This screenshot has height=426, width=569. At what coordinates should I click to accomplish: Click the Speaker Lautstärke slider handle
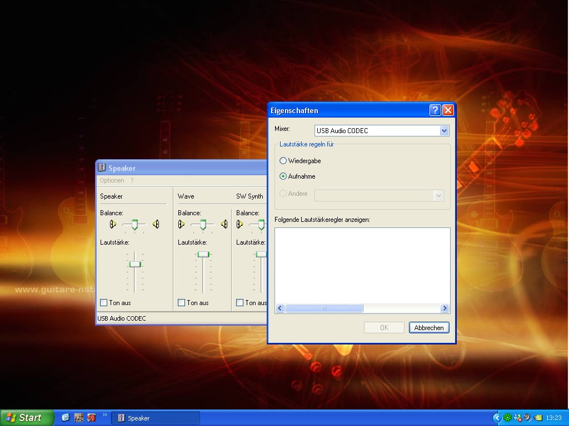(135, 264)
